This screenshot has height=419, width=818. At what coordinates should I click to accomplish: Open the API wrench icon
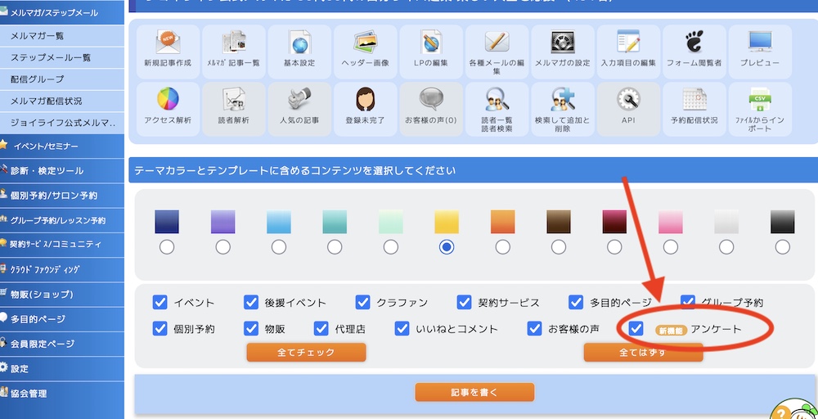[x=627, y=101]
